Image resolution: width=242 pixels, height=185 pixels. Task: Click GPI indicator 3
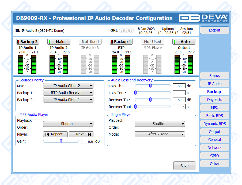[131, 31]
